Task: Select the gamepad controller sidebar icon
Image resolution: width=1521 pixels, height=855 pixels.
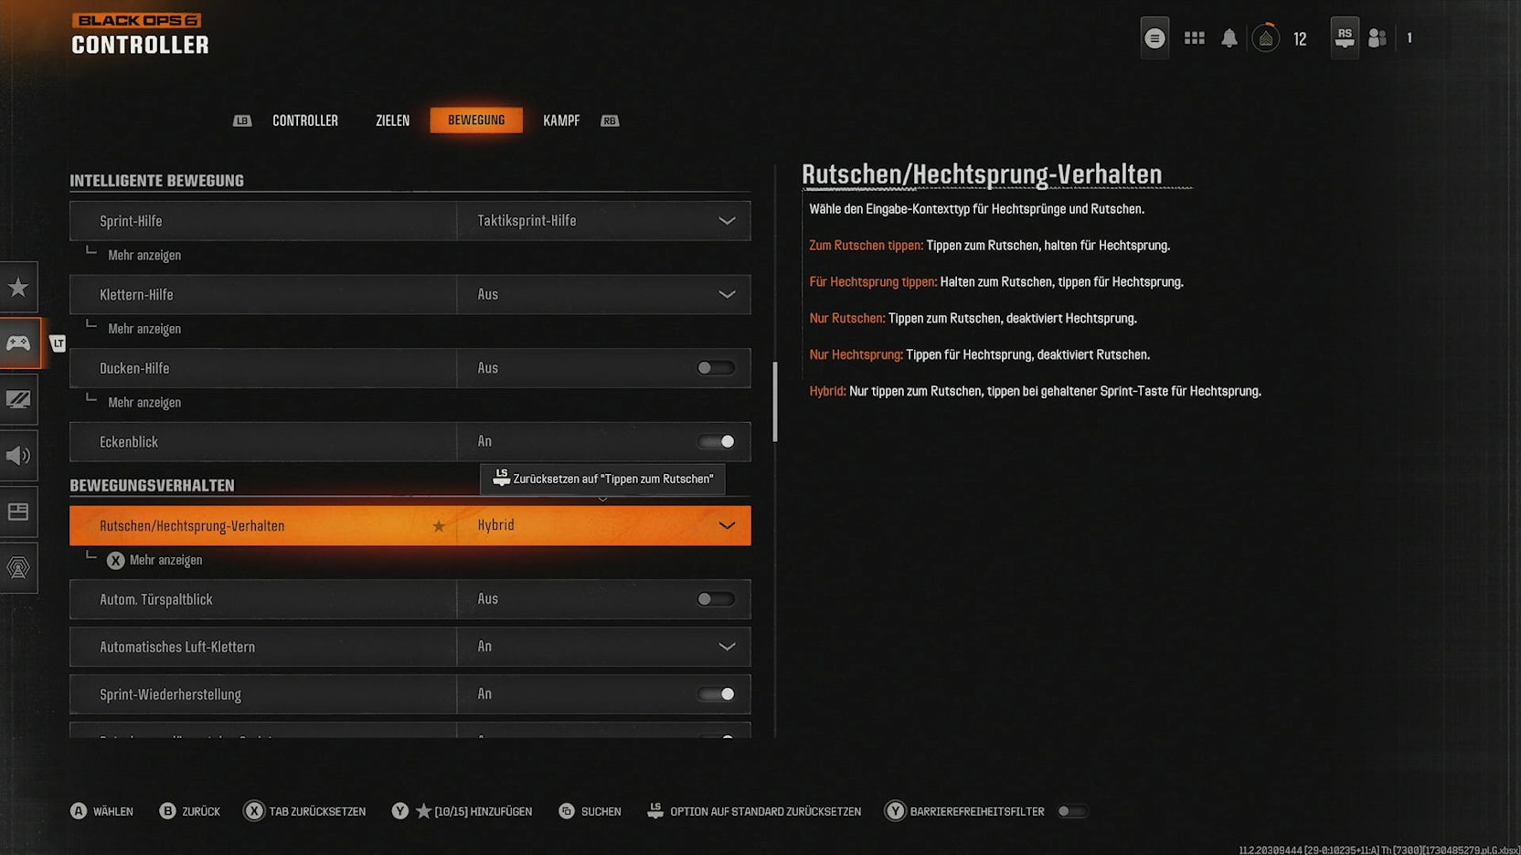Action: (18, 343)
